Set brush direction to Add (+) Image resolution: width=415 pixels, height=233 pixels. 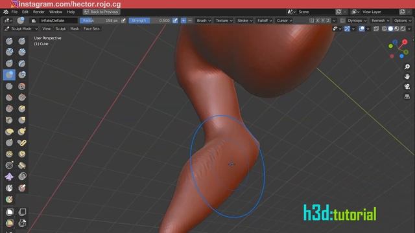click(x=184, y=20)
